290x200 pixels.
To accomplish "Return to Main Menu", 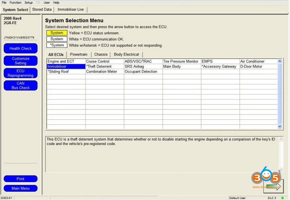I will point(20,188).
